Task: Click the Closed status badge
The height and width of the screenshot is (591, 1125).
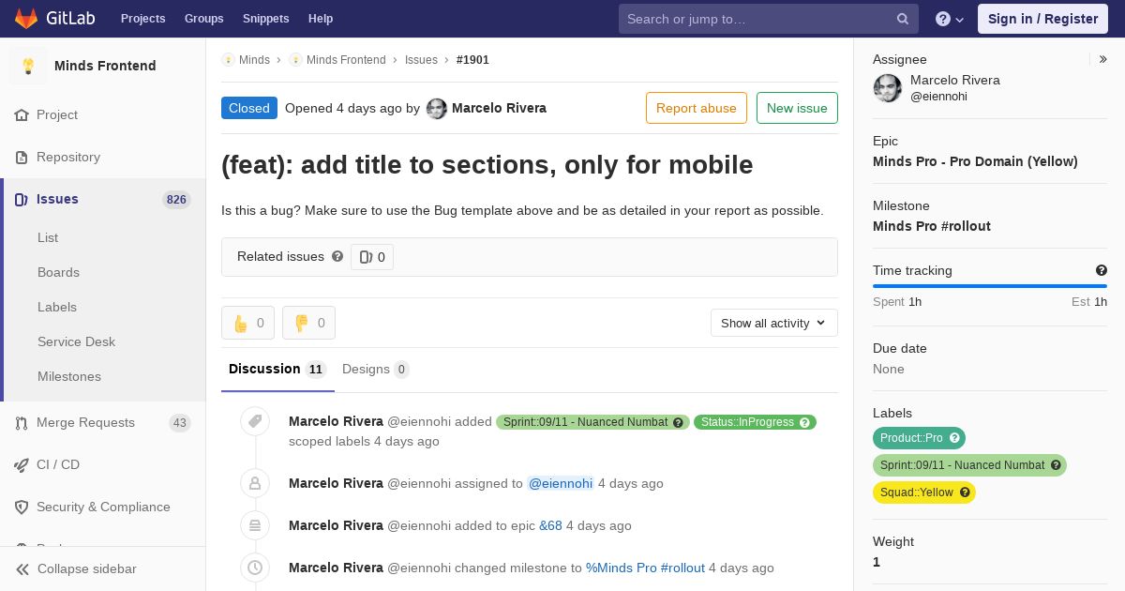Action: coord(249,108)
